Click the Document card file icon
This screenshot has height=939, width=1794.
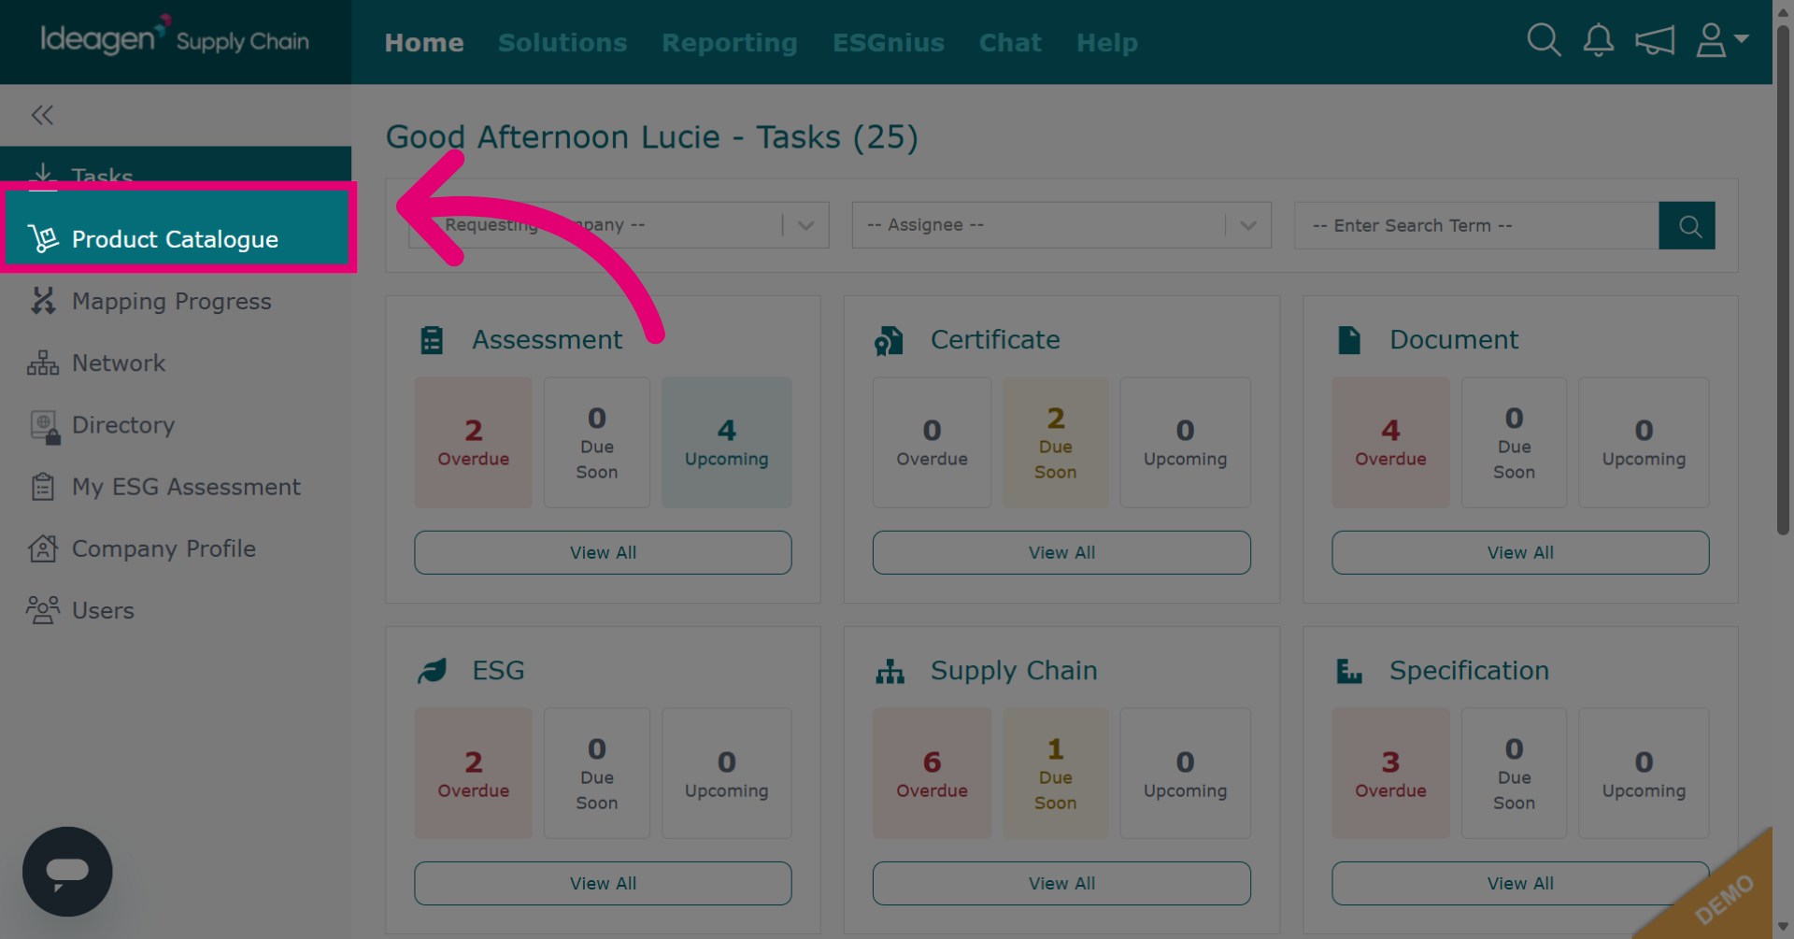click(x=1349, y=340)
